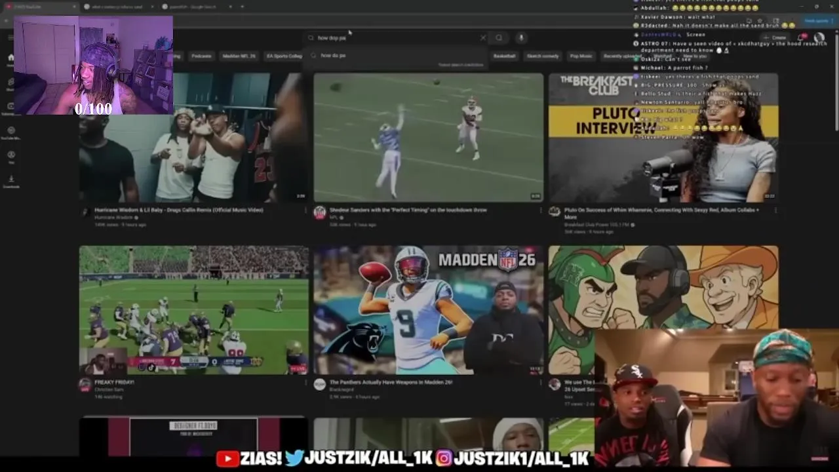
Task: Click the FREAKY FRIDAY channel avatar
Action: tap(85, 385)
